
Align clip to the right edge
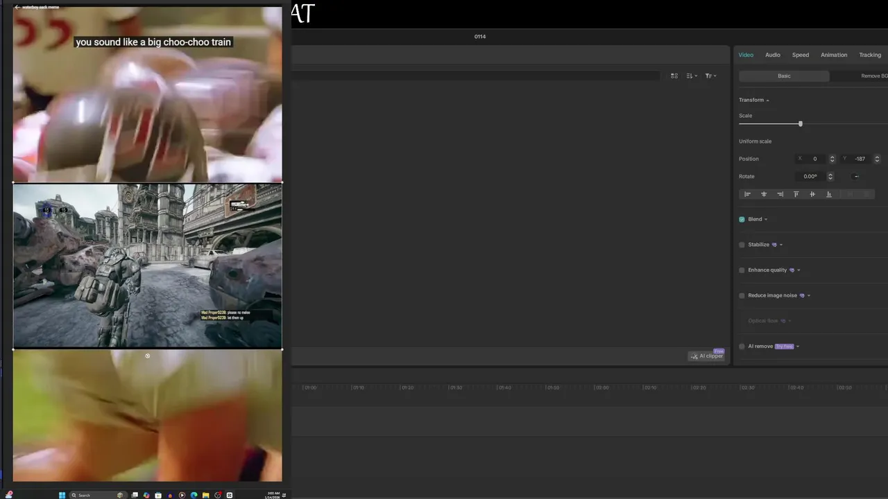[x=780, y=194]
